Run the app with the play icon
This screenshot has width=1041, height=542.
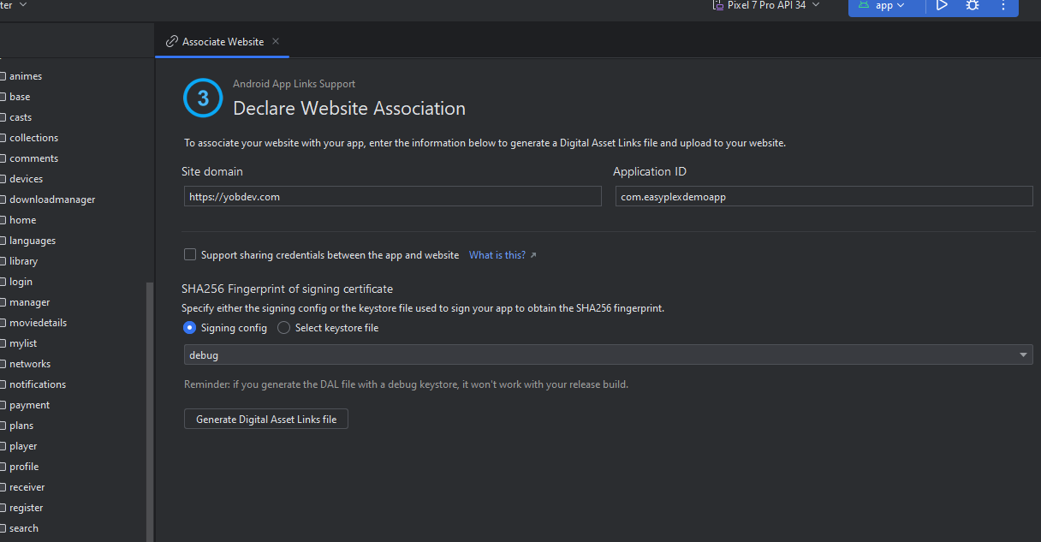coord(942,5)
